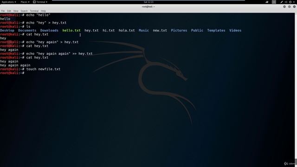Click 'Public' in ls output

(x=197, y=31)
